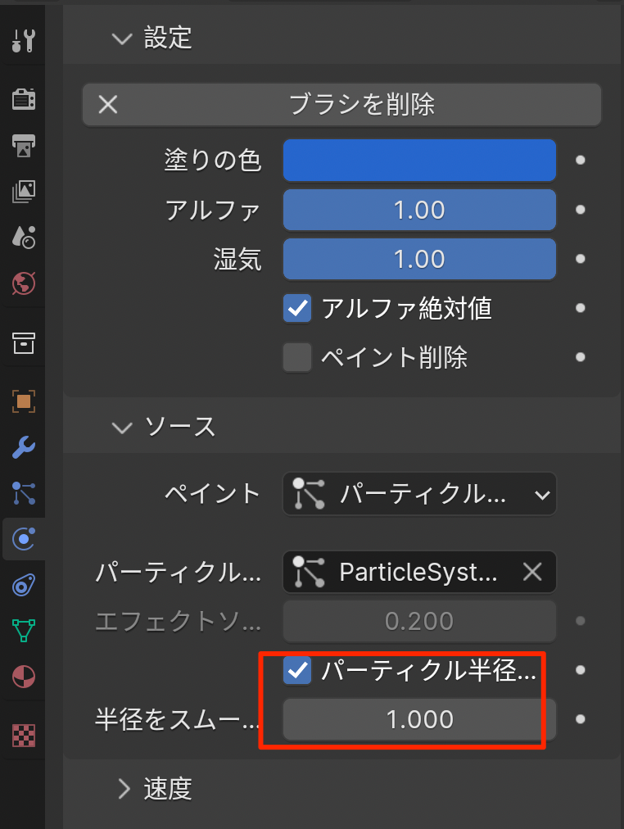Image resolution: width=624 pixels, height=829 pixels.
Task: Uncheck the パーティクル半径 checkbox
Action: [x=297, y=670]
